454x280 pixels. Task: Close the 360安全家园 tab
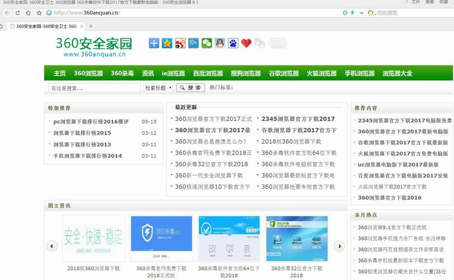[82, 26]
